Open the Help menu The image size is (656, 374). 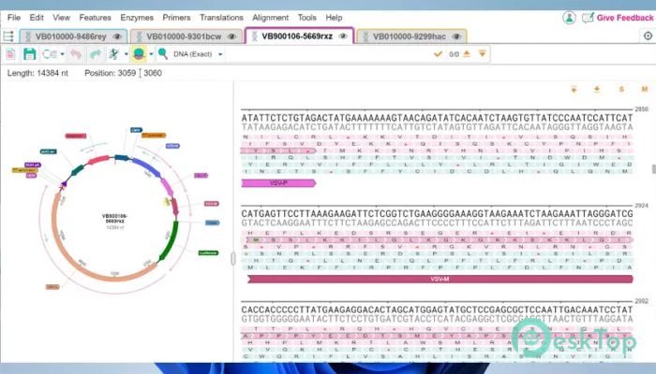[334, 18]
